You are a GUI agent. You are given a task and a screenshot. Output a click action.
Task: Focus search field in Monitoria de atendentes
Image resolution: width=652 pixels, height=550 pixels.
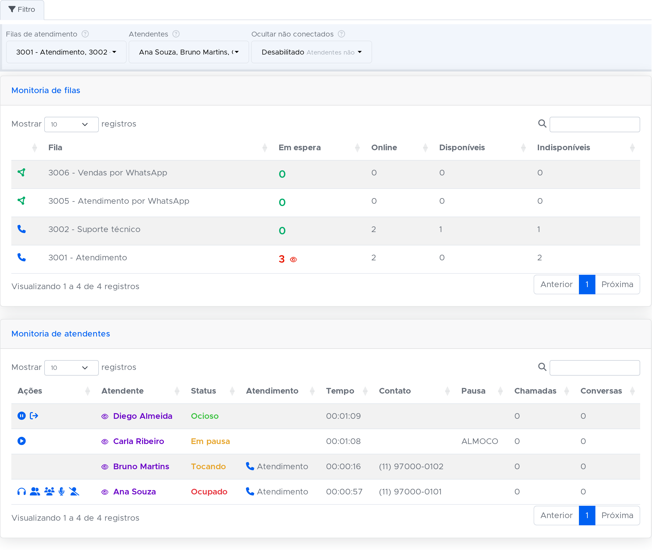tap(594, 368)
